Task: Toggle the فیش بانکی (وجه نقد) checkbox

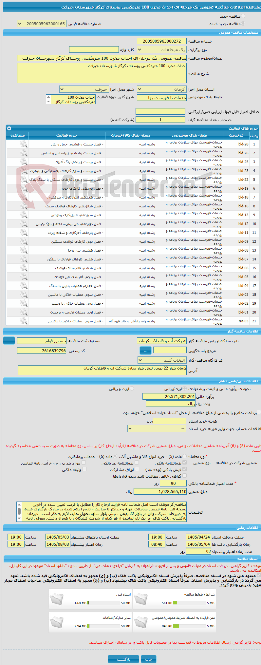Action: (184, 469)
